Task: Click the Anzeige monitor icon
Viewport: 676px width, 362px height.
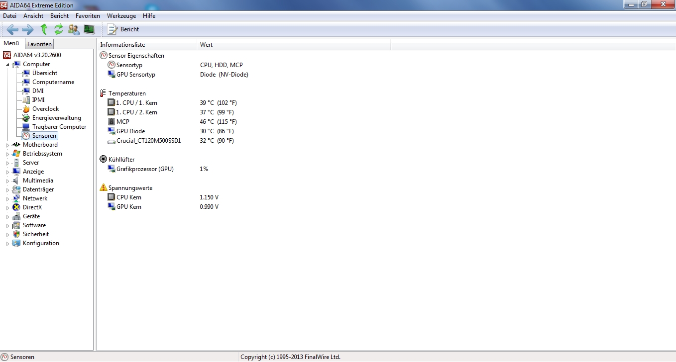Action: coord(16,172)
